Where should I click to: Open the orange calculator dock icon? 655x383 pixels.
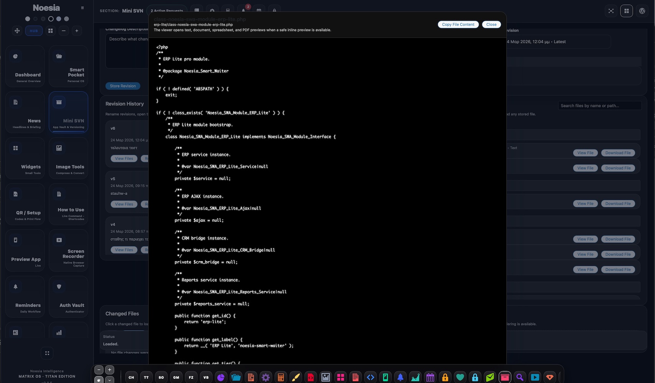click(x=281, y=377)
